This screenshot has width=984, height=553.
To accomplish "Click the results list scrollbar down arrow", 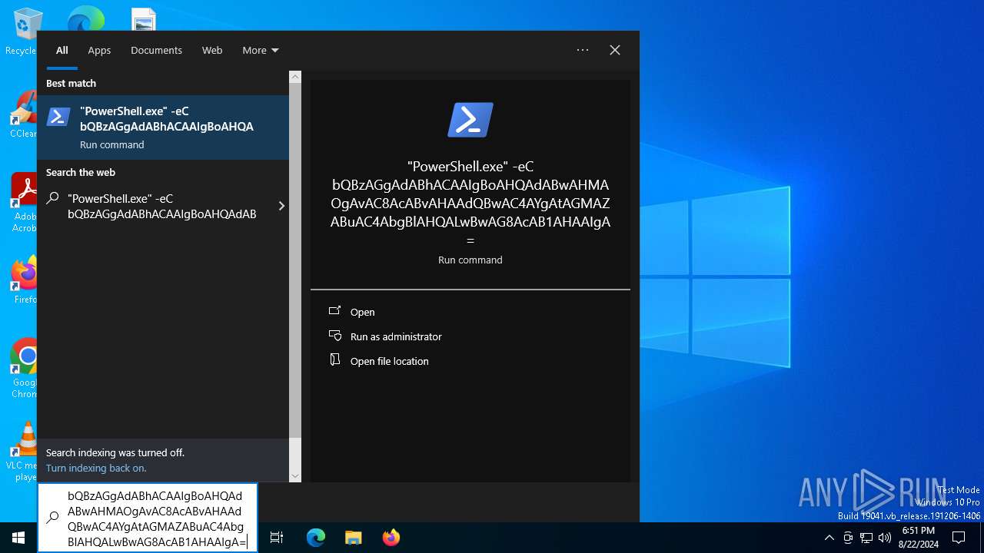I will (295, 476).
